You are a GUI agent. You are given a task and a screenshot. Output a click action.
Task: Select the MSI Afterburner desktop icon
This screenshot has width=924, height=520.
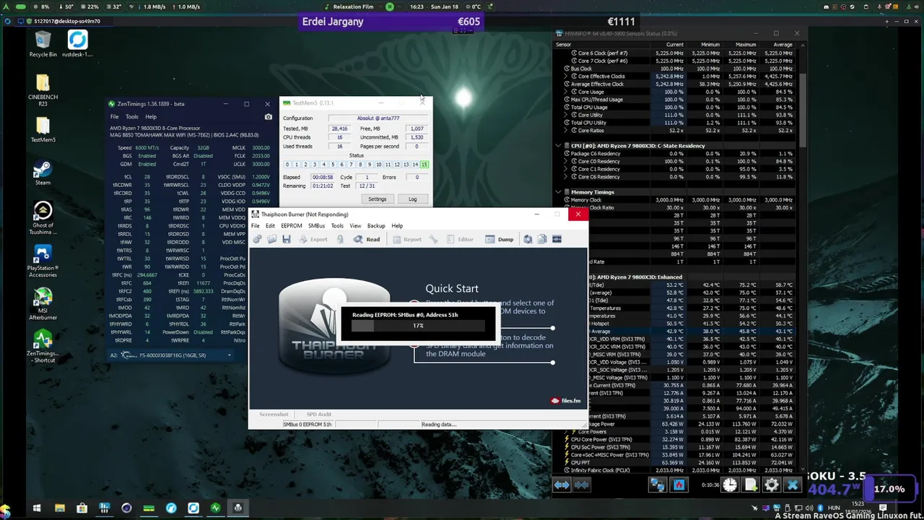point(43,304)
